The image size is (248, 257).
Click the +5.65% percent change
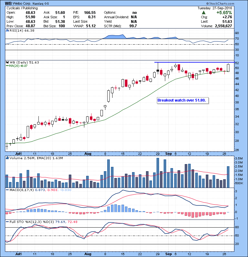224,13
